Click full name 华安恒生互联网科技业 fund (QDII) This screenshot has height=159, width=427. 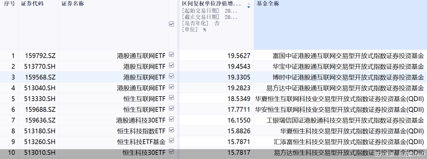[340, 109]
